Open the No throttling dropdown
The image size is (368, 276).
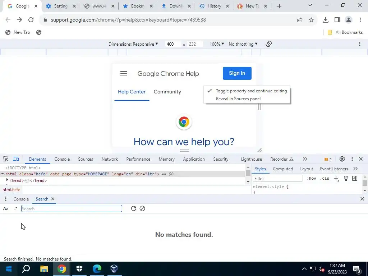[x=243, y=44]
